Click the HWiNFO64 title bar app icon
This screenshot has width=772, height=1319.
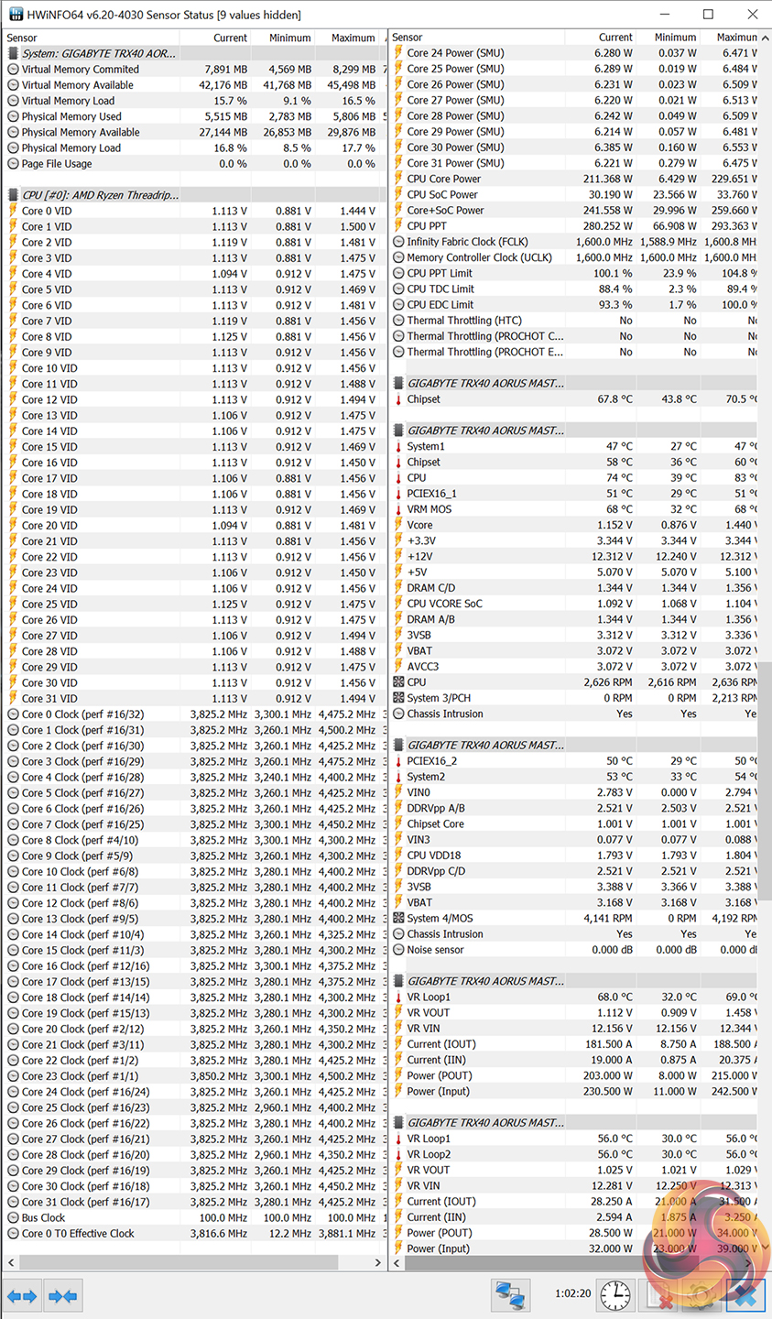click(16, 15)
